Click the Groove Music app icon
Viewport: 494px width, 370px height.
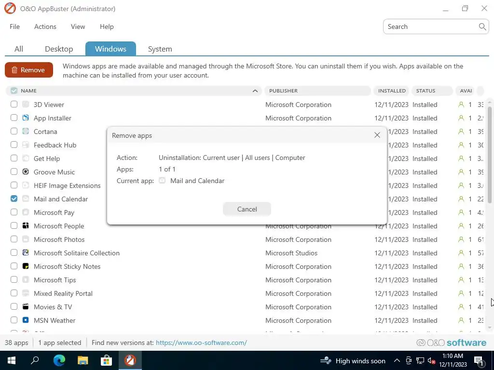pyautogui.click(x=26, y=172)
